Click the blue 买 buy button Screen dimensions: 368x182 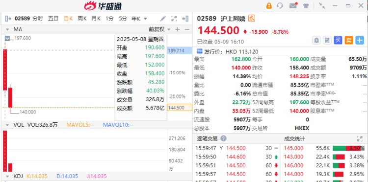click(338, 40)
